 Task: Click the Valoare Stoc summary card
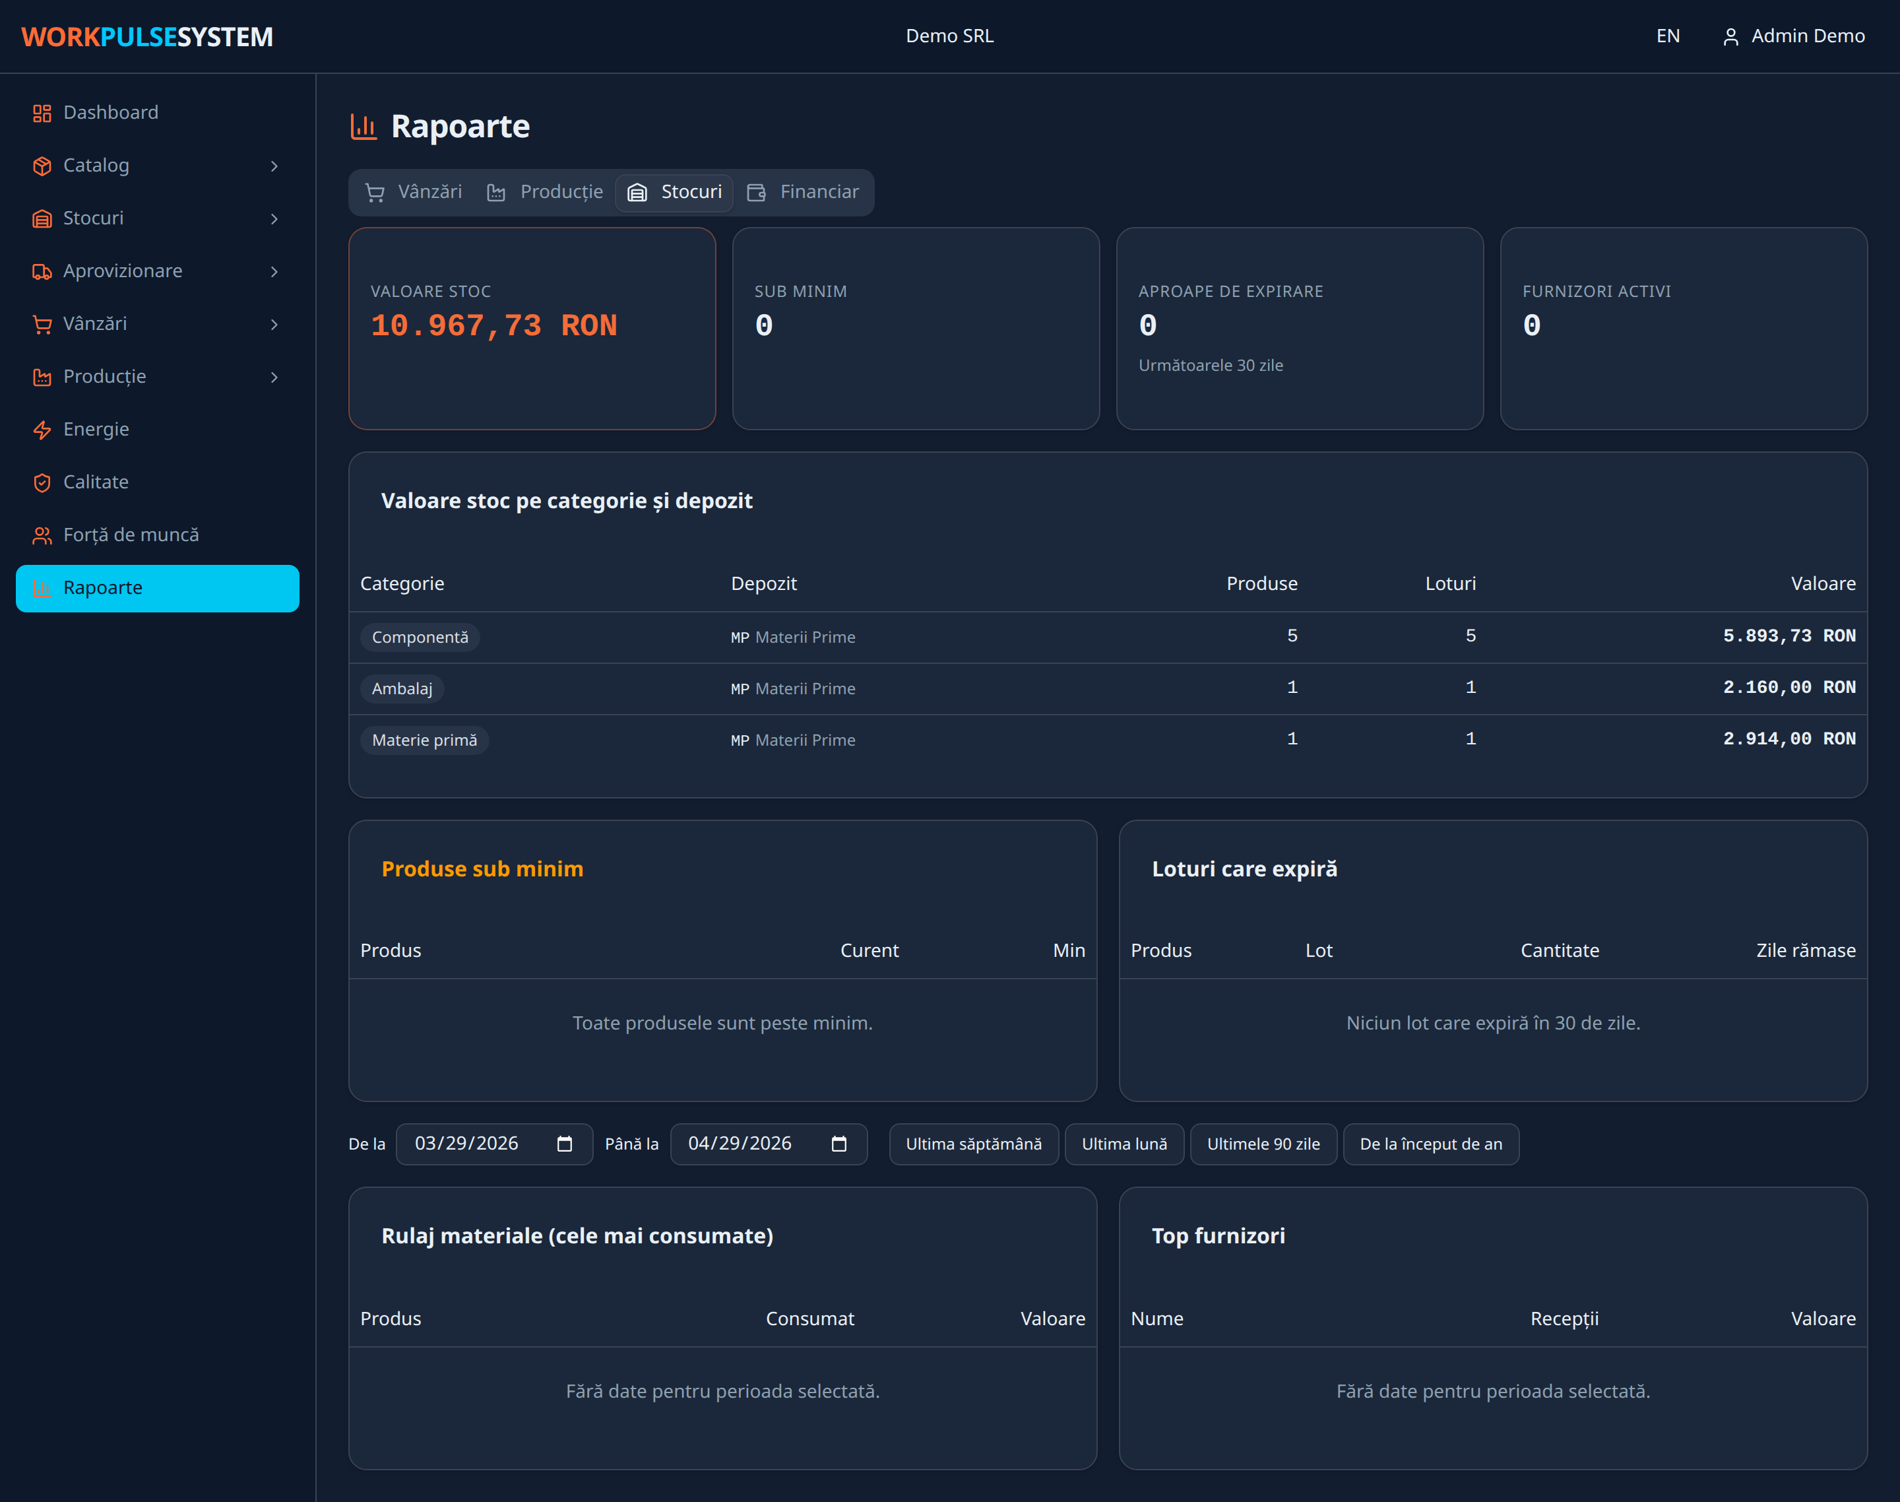pos(532,329)
